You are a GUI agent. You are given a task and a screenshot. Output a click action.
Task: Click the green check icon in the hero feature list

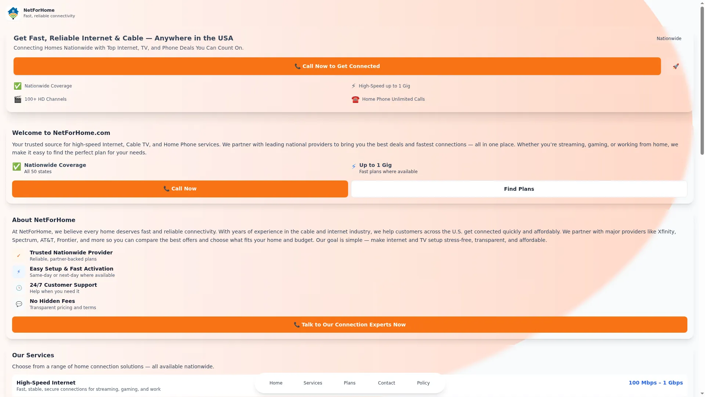click(x=18, y=86)
